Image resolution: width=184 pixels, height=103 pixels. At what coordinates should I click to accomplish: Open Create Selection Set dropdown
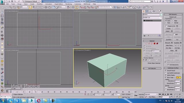105,7
